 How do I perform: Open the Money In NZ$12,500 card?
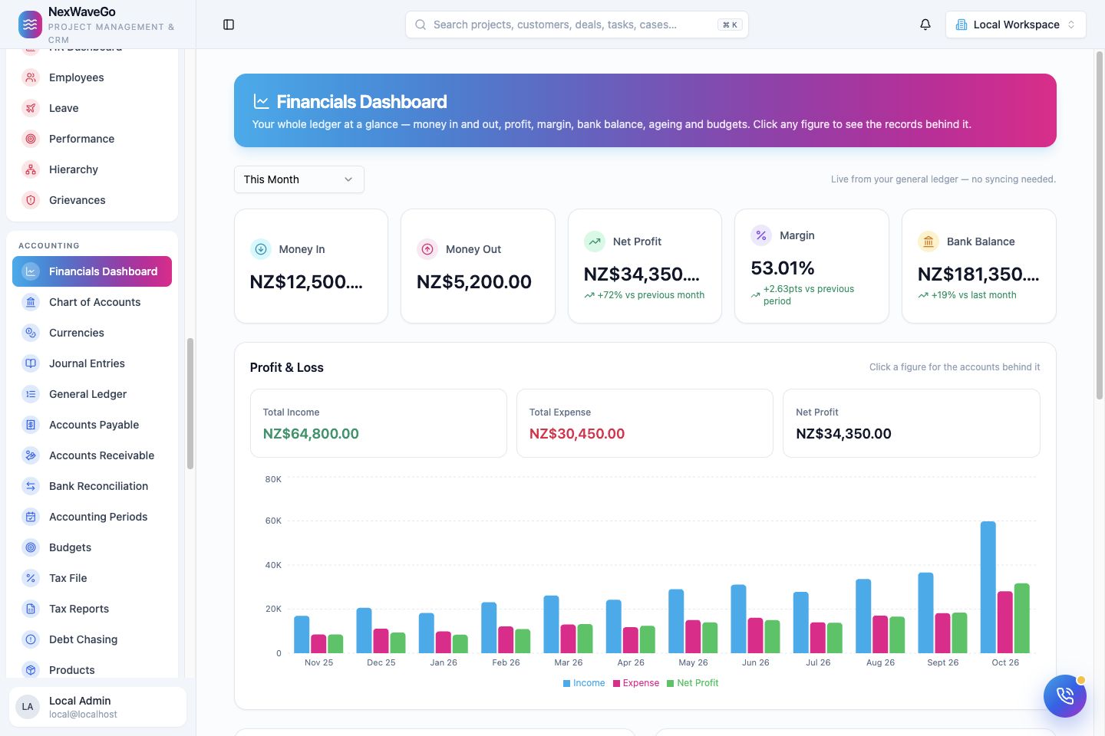[311, 266]
